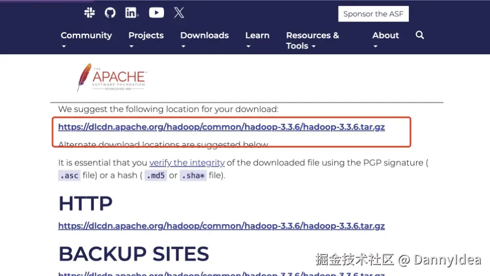Expand the Community dropdown arrow
Viewport: 490px width, 276px height.
[x=64, y=46]
